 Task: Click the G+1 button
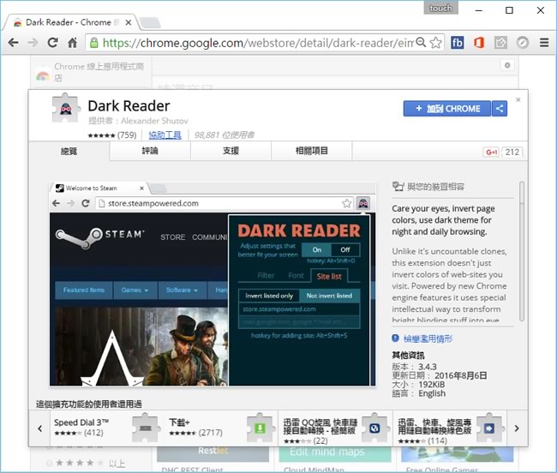click(x=491, y=153)
